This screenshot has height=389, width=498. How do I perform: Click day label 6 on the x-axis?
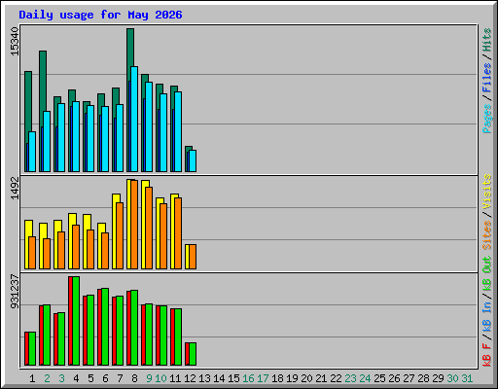pos(105,378)
